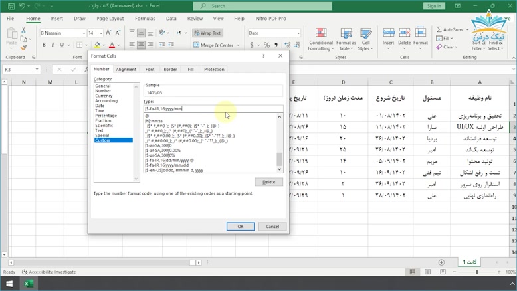The width and height of the screenshot is (517, 291).
Task: Apply the yellow Fill Color
Action: (97, 45)
